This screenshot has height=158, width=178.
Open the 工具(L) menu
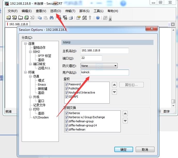tap(99, 11)
